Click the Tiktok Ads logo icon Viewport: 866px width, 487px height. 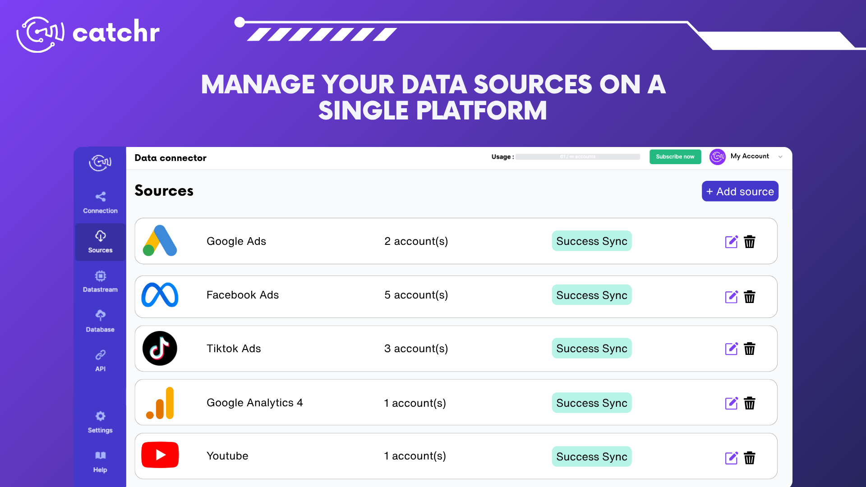pos(160,349)
